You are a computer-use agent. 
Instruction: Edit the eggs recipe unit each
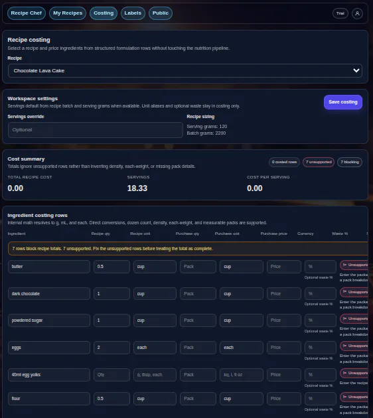pyautogui.click(x=155, y=348)
